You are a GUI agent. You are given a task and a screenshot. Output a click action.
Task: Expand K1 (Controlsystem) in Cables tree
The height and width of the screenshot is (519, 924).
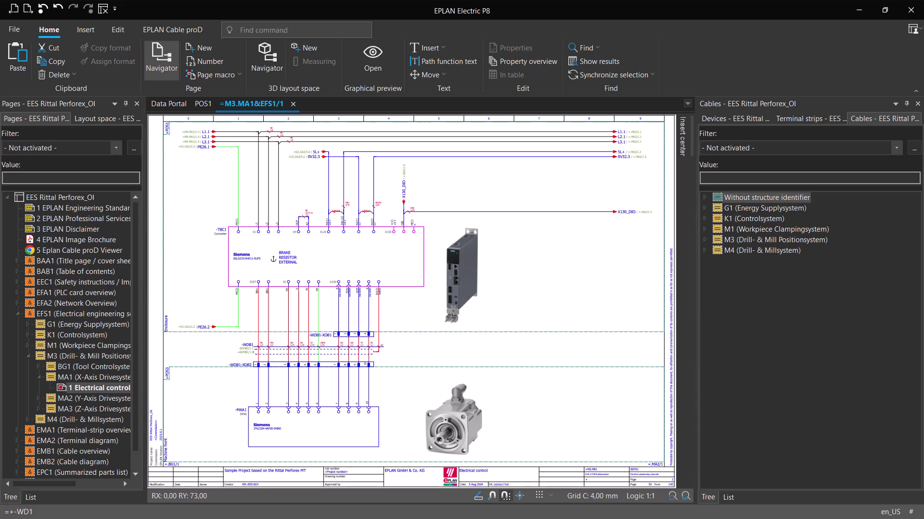(x=705, y=219)
